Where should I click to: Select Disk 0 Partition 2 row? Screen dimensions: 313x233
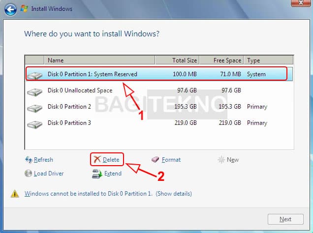[159, 107]
